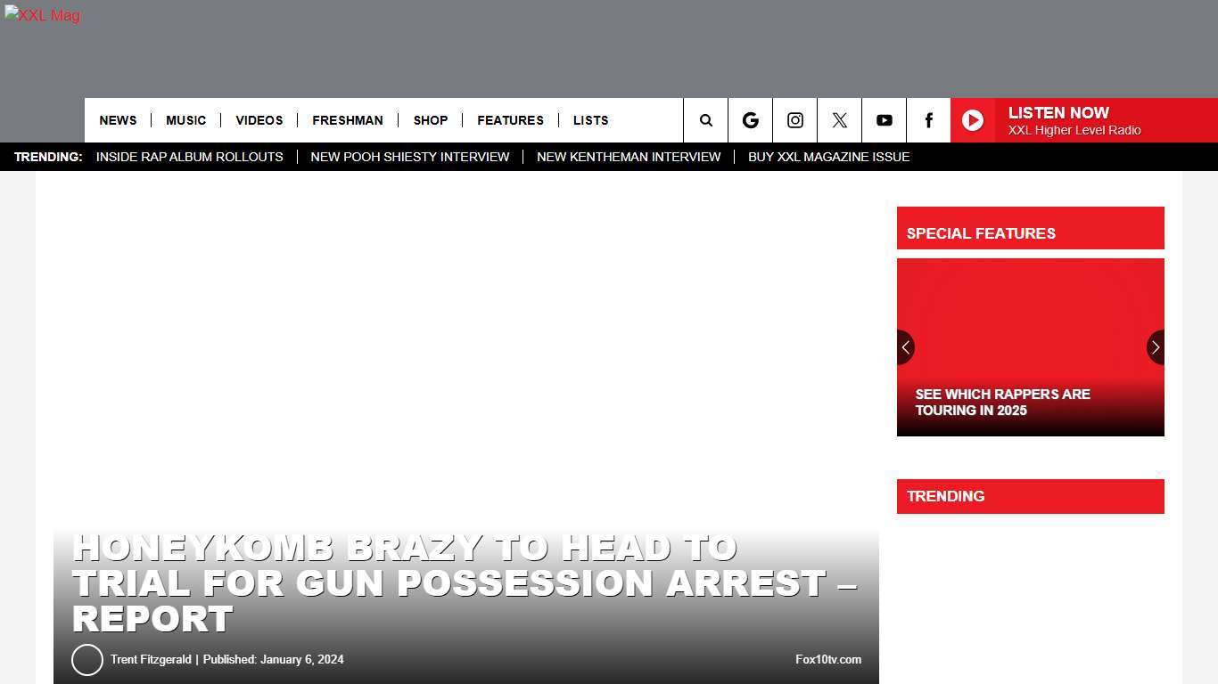Advance the Special Features carousel forward

(x=1155, y=347)
